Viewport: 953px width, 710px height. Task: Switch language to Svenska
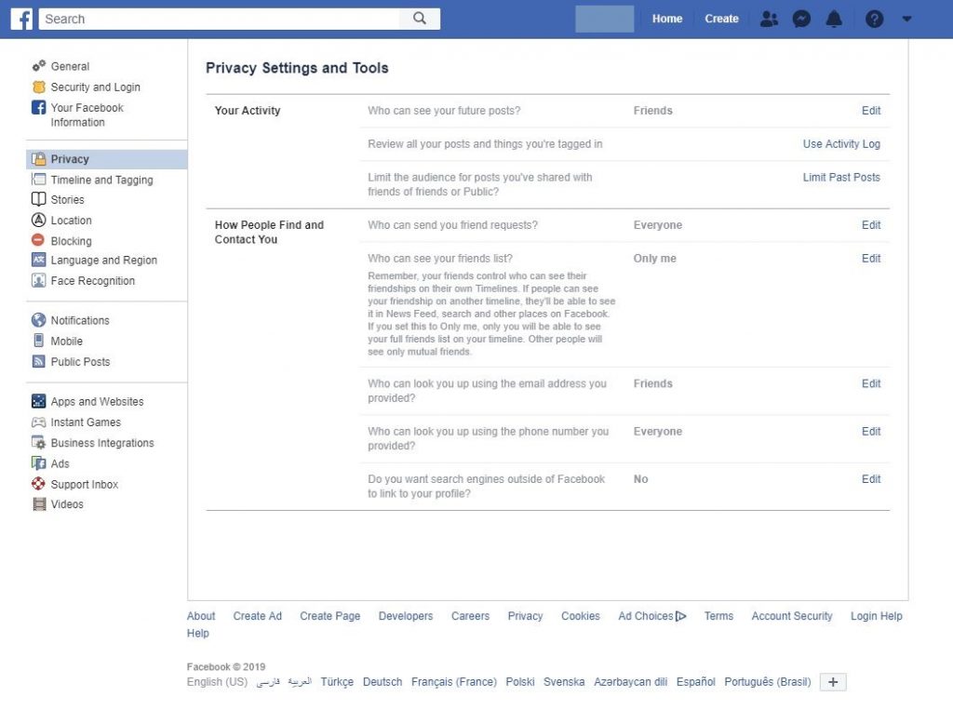564,682
